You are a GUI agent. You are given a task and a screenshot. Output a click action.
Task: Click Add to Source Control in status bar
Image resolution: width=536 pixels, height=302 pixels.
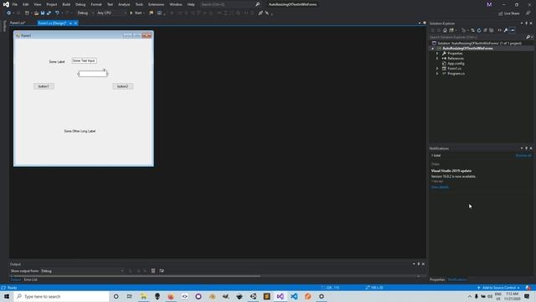(x=499, y=288)
